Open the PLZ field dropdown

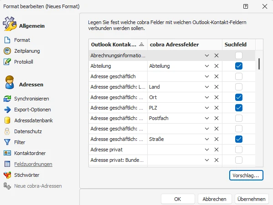207,108
